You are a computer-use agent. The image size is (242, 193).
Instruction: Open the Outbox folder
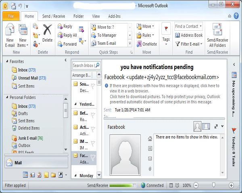point(21,145)
